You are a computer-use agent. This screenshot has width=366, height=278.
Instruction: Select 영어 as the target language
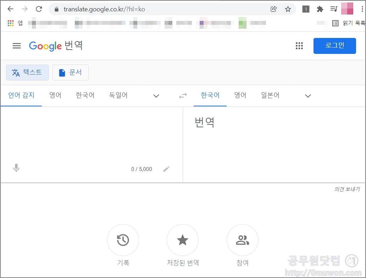coord(240,95)
